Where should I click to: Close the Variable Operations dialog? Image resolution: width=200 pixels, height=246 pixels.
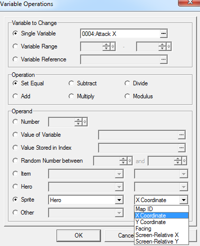(189, 2)
